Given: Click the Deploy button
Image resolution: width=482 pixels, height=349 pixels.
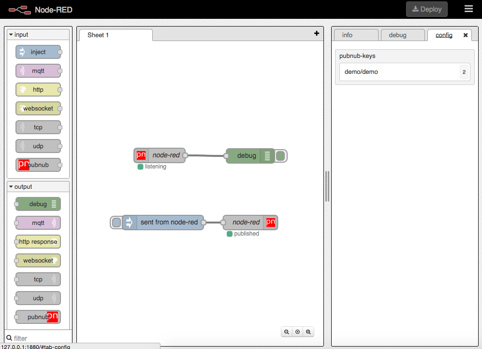Looking at the screenshot, I should (x=426, y=9).
